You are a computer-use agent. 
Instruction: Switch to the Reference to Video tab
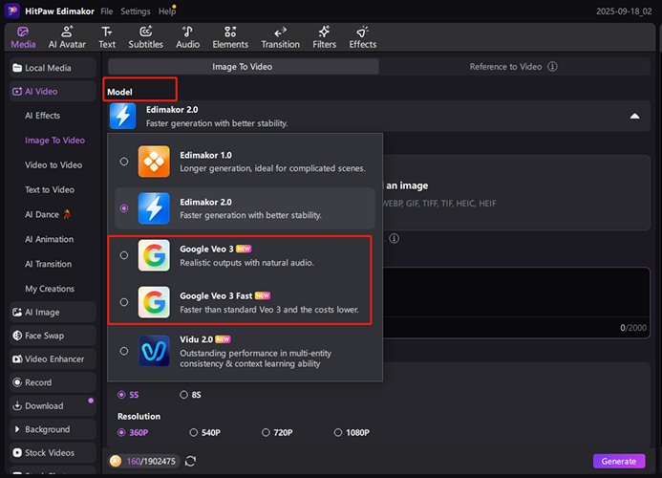(x=505, y=67)
